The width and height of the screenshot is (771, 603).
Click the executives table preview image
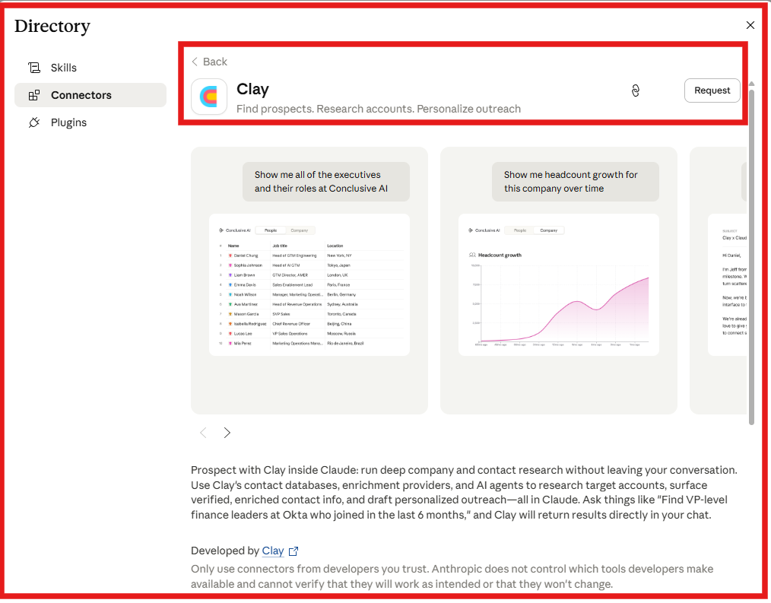(x=309, y=285)
